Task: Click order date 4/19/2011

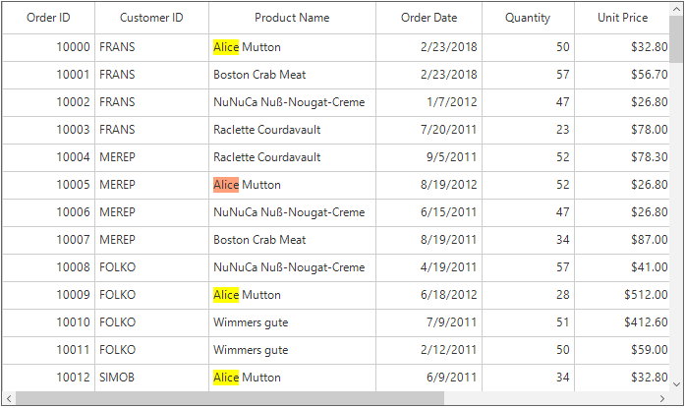Action: (429, 267)
